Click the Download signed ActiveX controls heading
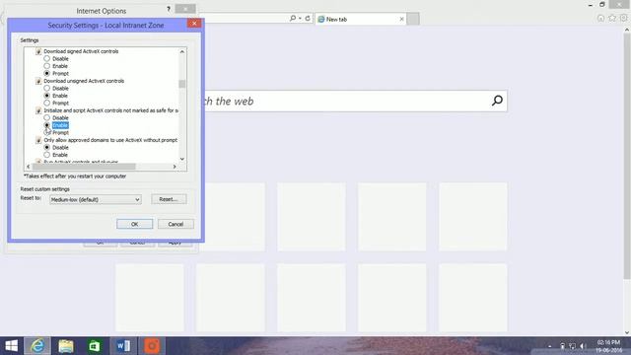Image resolution: width=631 pixels, height=355 pixels. [81, 51]
